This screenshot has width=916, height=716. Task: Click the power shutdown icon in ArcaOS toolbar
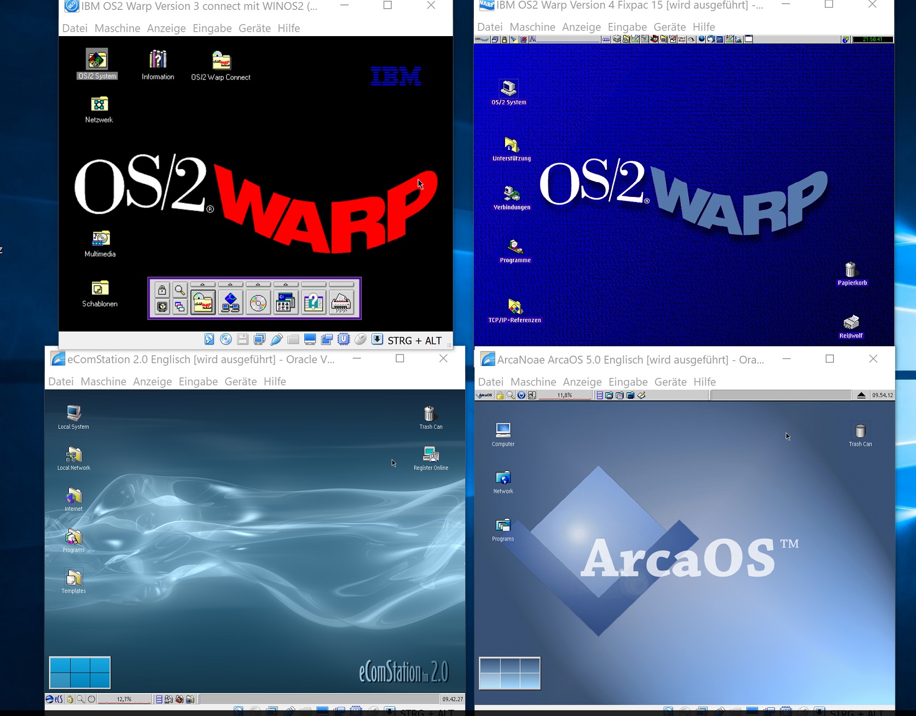click(521, 395)
